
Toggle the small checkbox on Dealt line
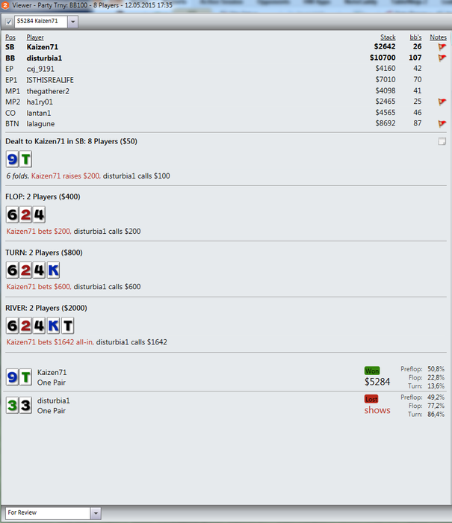(x=442, y=142)
